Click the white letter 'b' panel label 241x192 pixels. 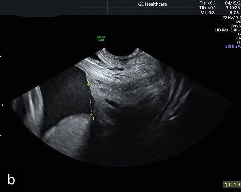click(x=11, y=180)
